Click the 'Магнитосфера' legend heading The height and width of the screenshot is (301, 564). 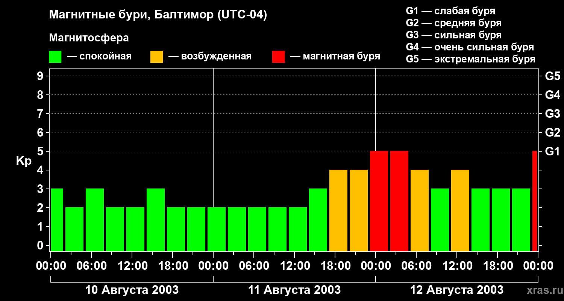click(89, 38)
